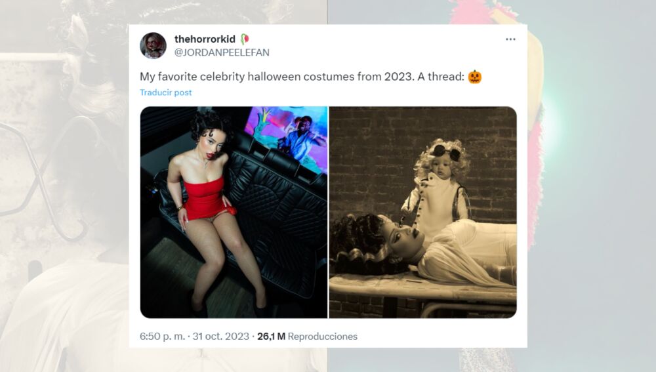
Task: Click the Traducir post link
Action: (x=166, y=93)
